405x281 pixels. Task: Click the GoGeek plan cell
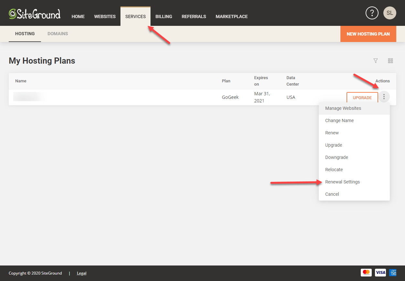(230, 97)
